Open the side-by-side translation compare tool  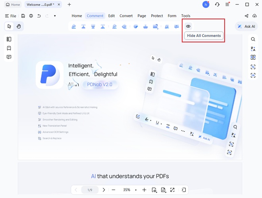click(253, 57)
